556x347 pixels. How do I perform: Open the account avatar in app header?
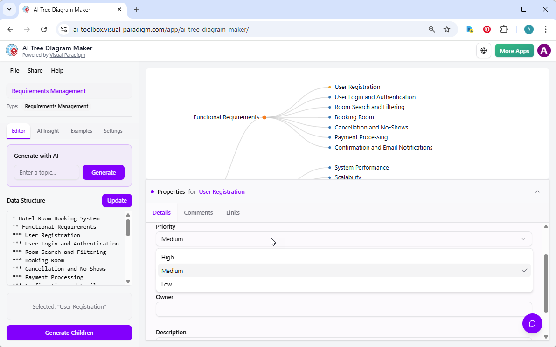[x=544, y=50]
